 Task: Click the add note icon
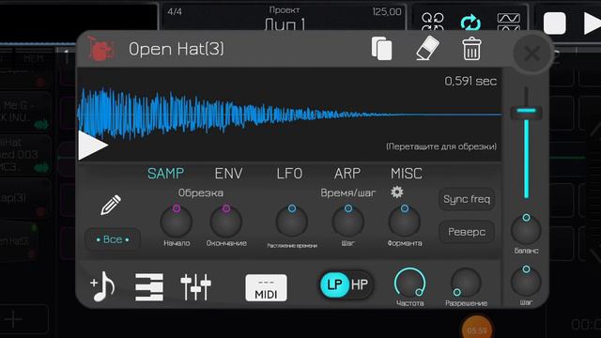click(x=102, y=286)
